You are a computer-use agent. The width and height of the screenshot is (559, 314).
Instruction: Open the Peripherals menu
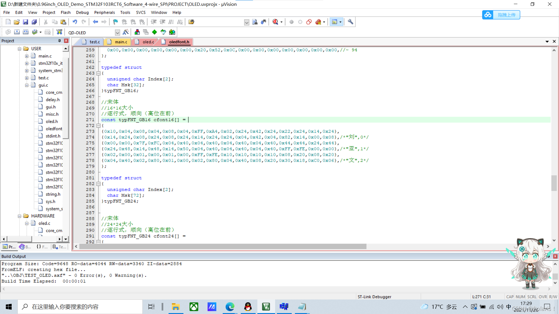(x=104, y=13)
